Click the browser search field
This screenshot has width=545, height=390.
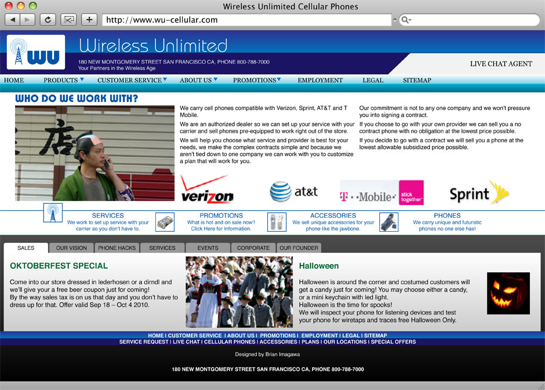tap(469, 20)
